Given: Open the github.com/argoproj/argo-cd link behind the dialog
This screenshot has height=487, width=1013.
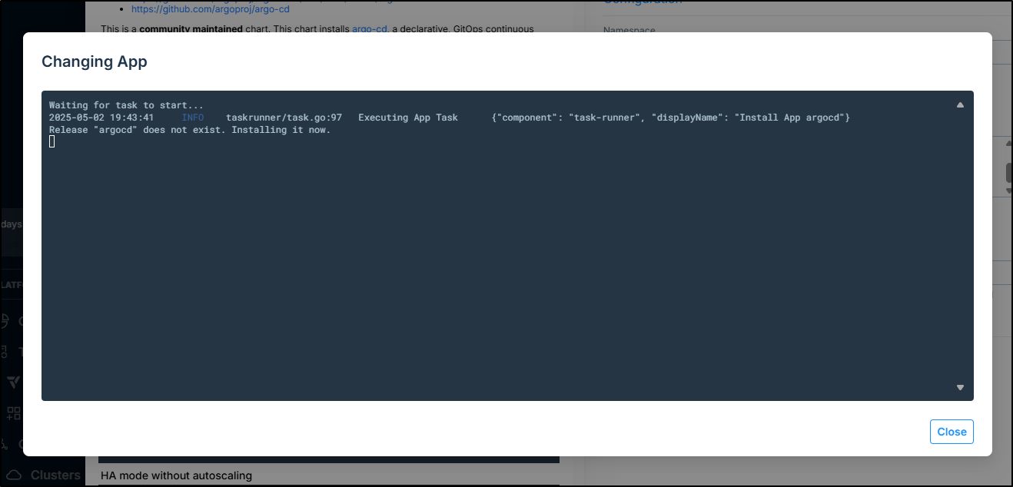Looking at the screenshot, I should pyautogui.click(x=210, y=9).
